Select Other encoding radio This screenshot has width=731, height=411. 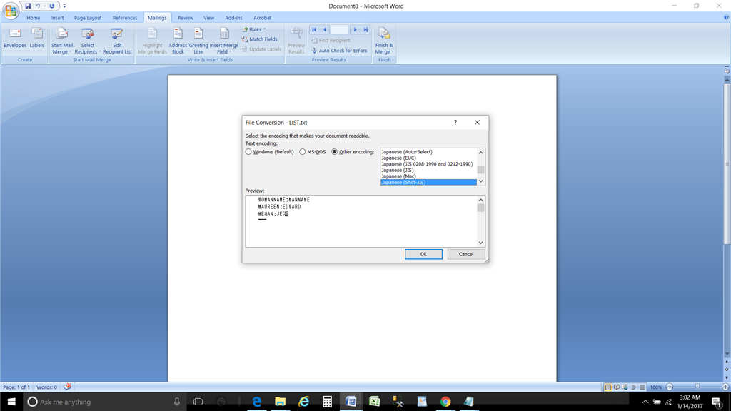coord(334,152)
